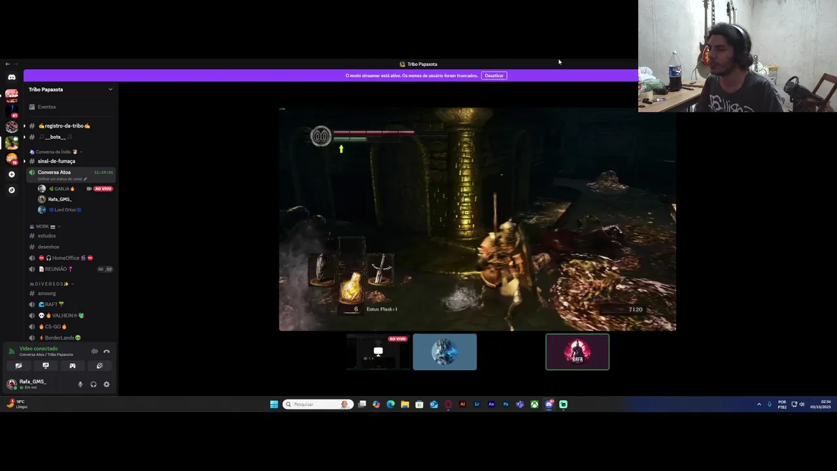Open __bots__ text channel

tap(56, 137)
